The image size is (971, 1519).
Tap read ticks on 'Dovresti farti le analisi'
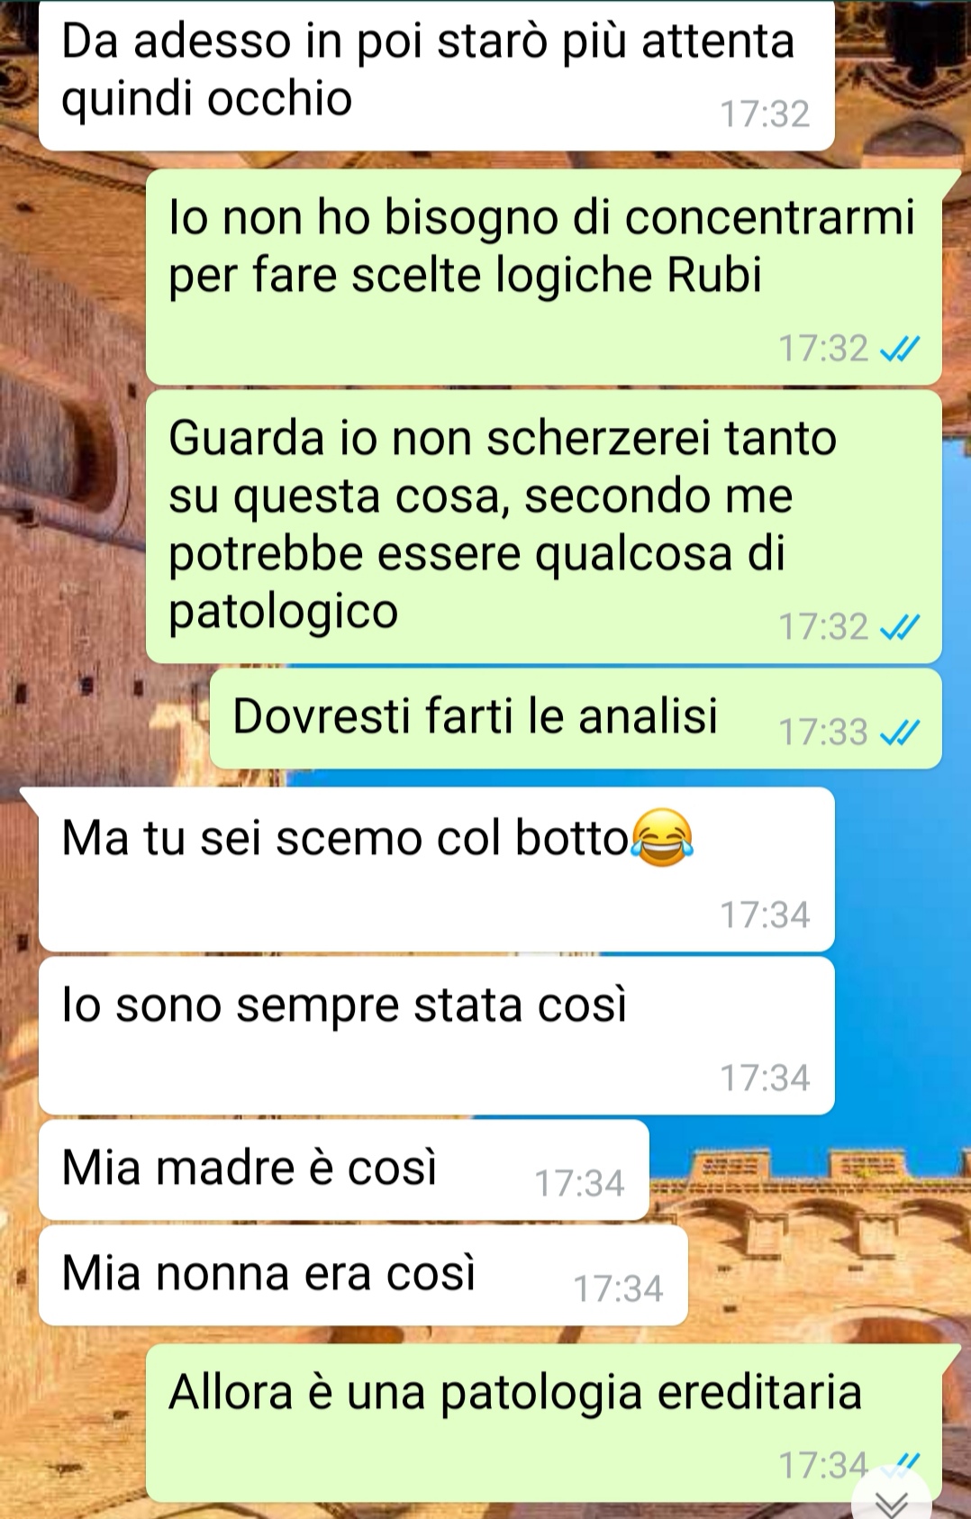pyautogui.click(x=899, y=732)
